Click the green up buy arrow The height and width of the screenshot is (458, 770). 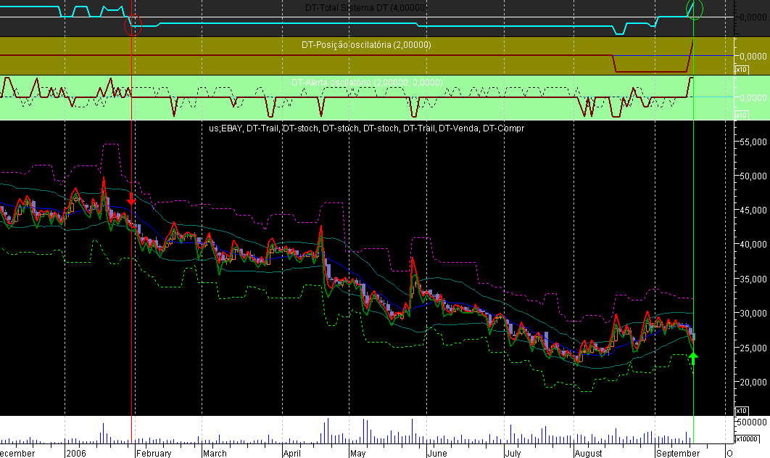pyautogui.click(x=694, y=356)
